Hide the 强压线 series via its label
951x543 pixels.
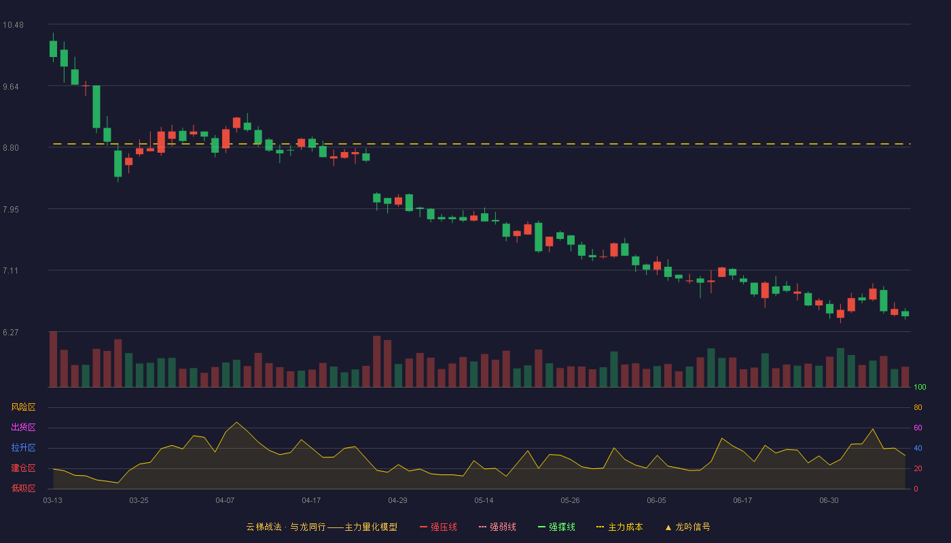pyautogui.click(x=444, y=527)
